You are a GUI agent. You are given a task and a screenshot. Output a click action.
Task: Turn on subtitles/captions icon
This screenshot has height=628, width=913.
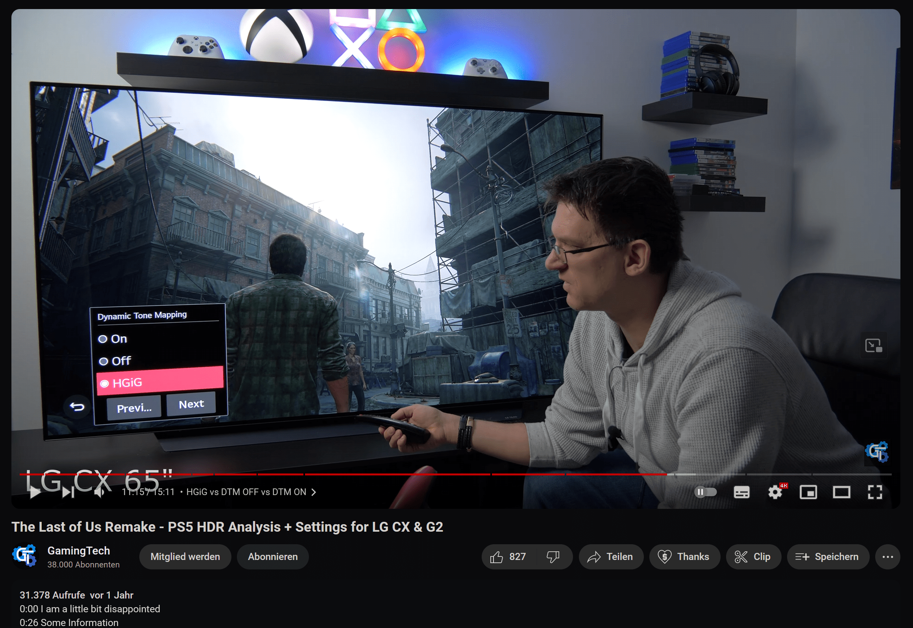pos(741,492)
